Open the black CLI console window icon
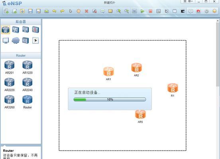 (183, 11)
